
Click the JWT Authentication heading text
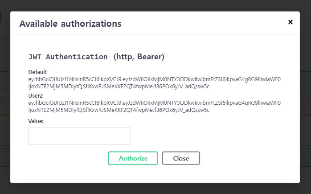coord(68,57)
